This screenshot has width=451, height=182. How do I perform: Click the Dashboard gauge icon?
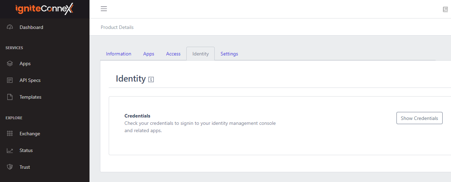(10, 27)
